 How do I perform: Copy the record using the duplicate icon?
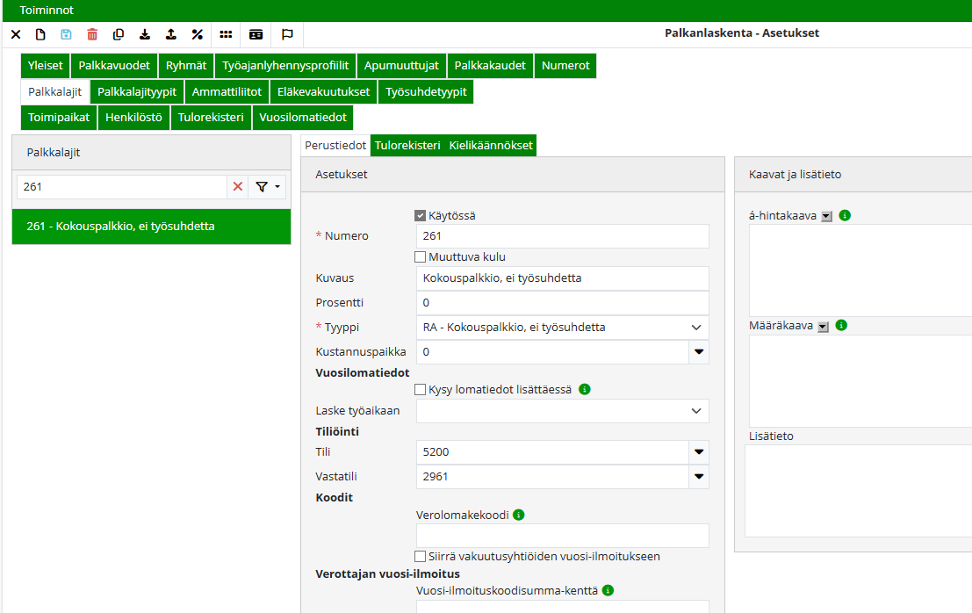point(118,33)
